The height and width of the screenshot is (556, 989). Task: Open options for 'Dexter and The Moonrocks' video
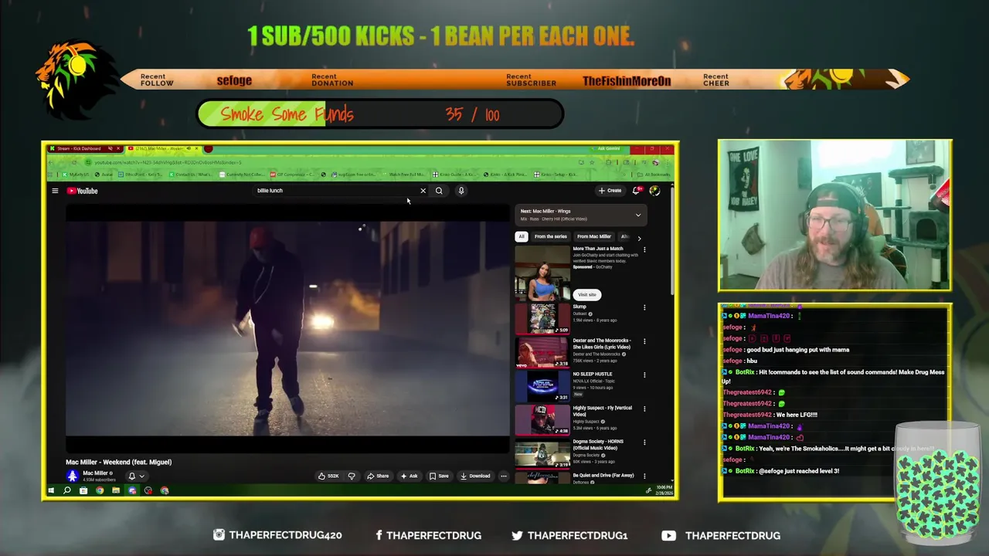tap(644, 341)
